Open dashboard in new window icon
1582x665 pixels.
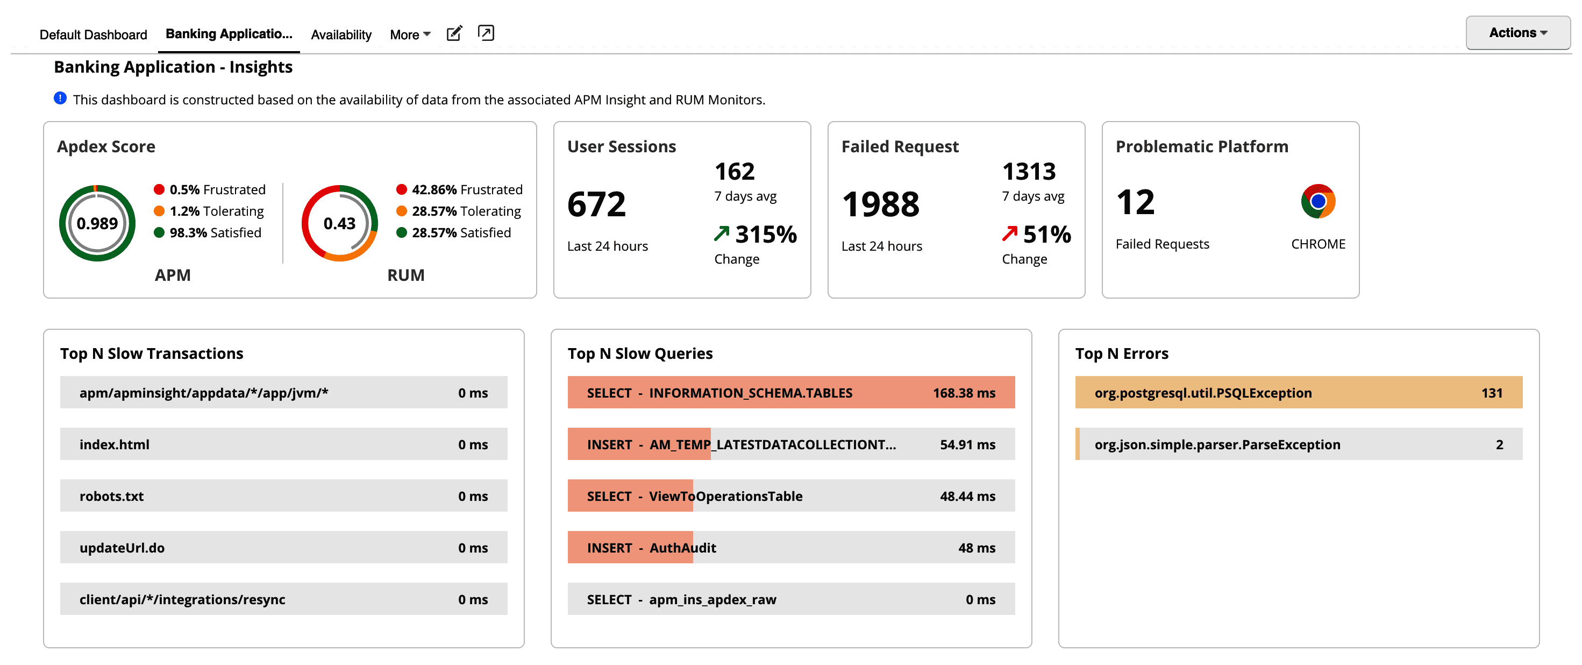(x=485, y=33)
